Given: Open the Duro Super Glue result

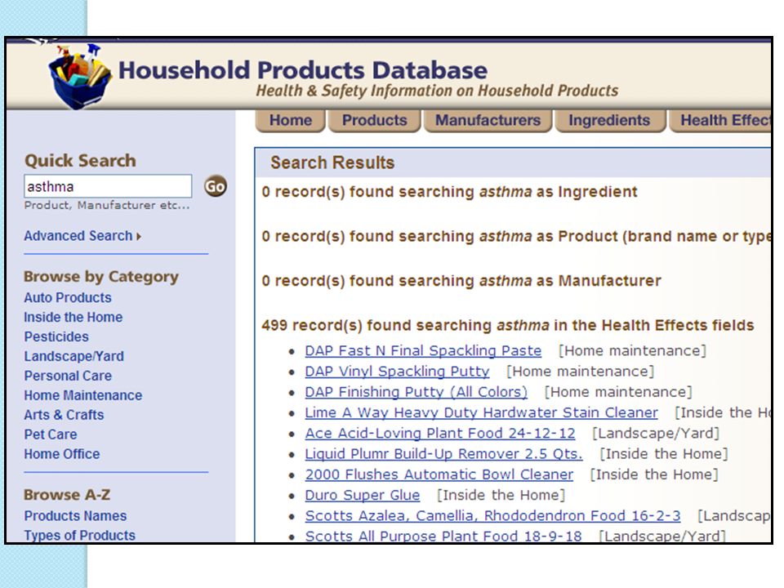Looking at the screenshot, I should 363,495.
